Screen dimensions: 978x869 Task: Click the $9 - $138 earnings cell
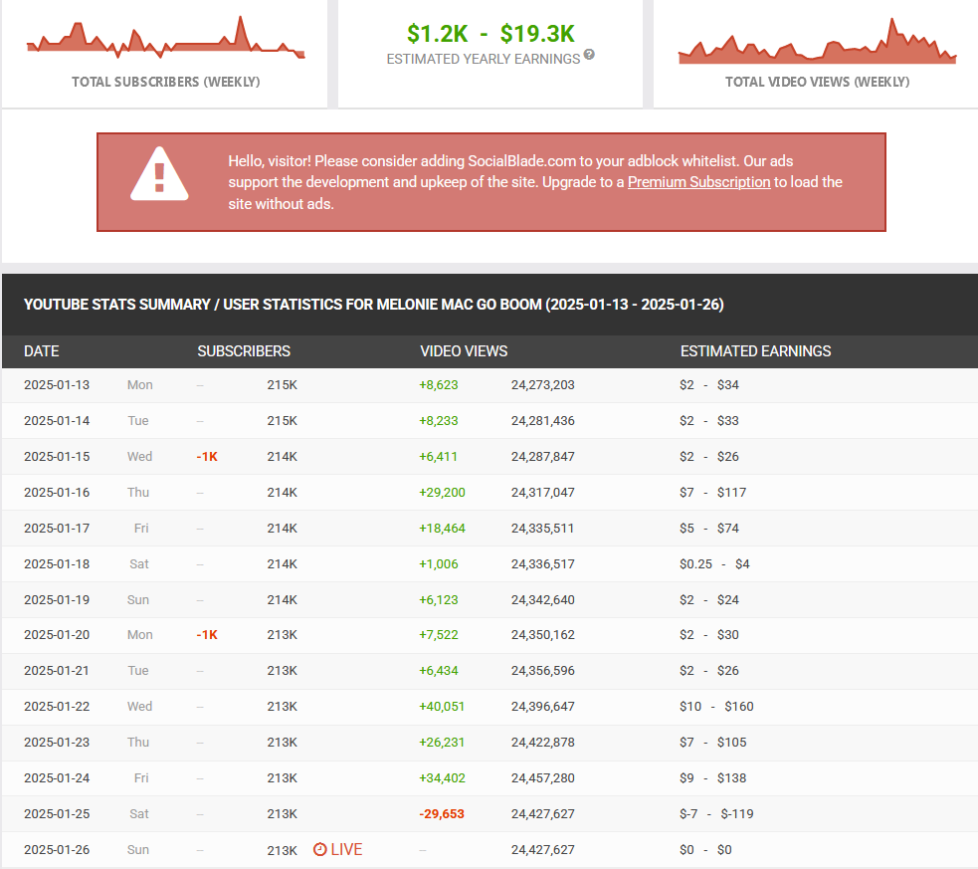click(713, 778)
